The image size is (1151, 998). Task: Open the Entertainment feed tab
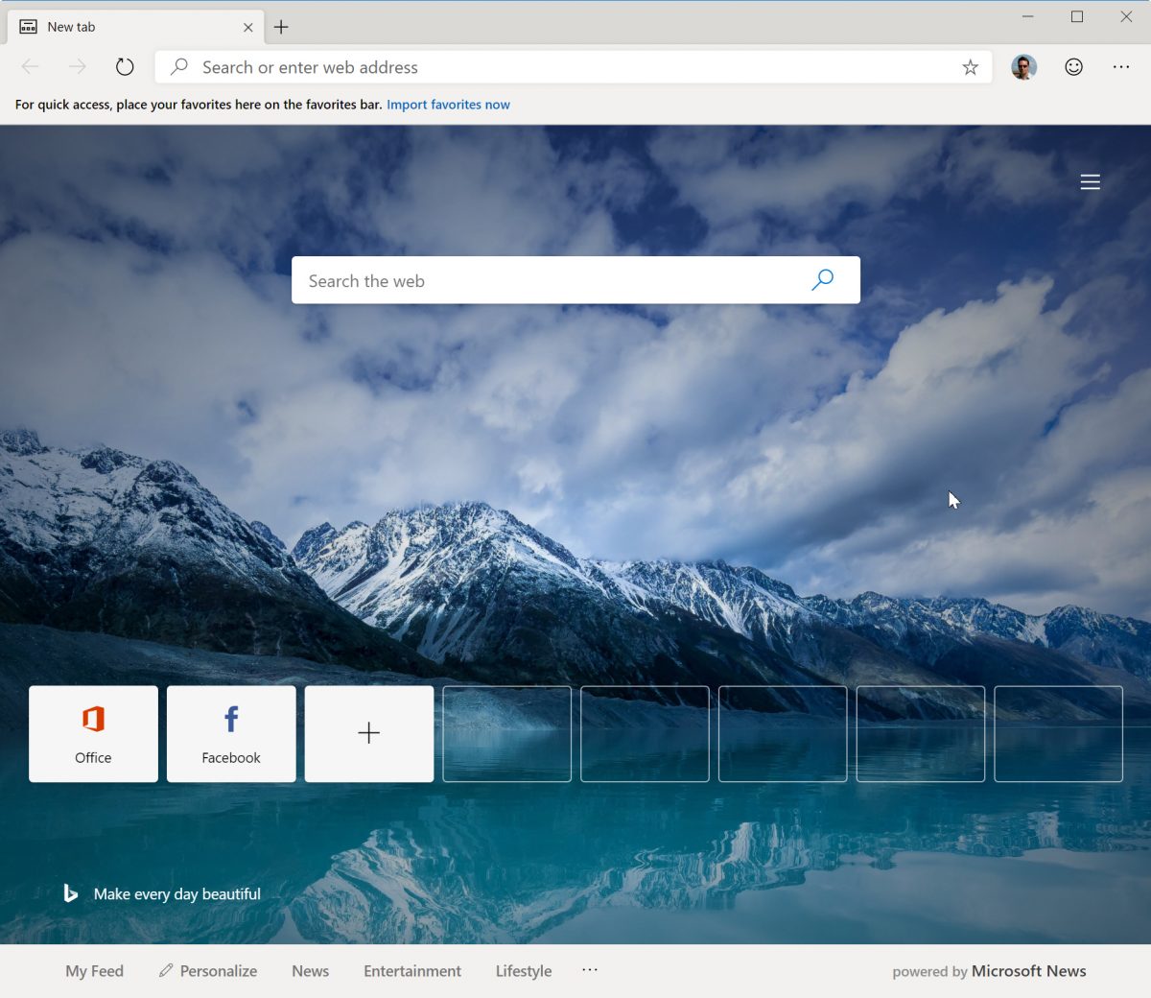412,971
